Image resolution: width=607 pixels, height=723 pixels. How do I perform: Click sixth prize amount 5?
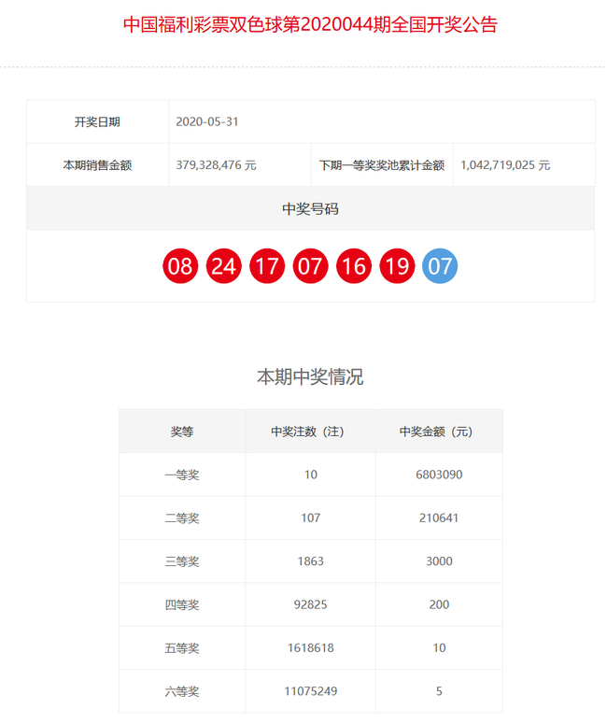(x=439, y=691)
